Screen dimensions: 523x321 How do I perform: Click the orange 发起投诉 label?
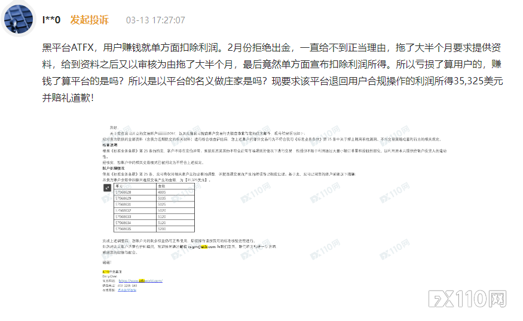click(90, 20)
